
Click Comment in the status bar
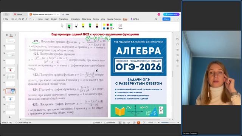(x=110, y=122)
